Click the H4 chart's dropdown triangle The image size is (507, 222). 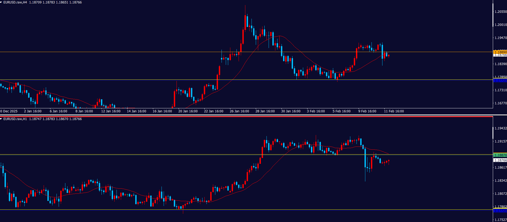1,2
